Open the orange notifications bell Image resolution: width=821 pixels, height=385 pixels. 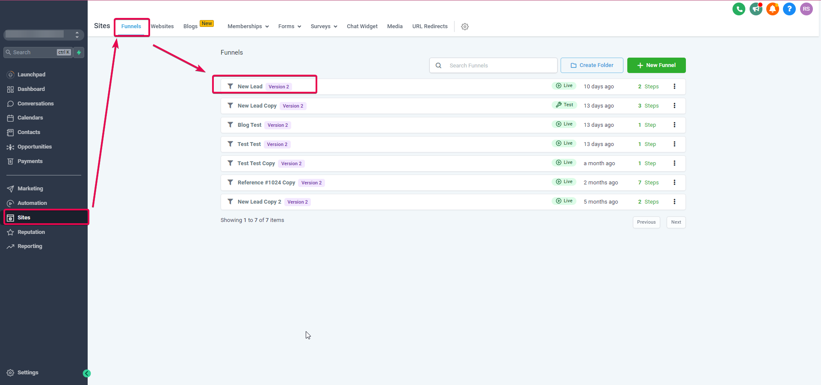tap(772, 9)
